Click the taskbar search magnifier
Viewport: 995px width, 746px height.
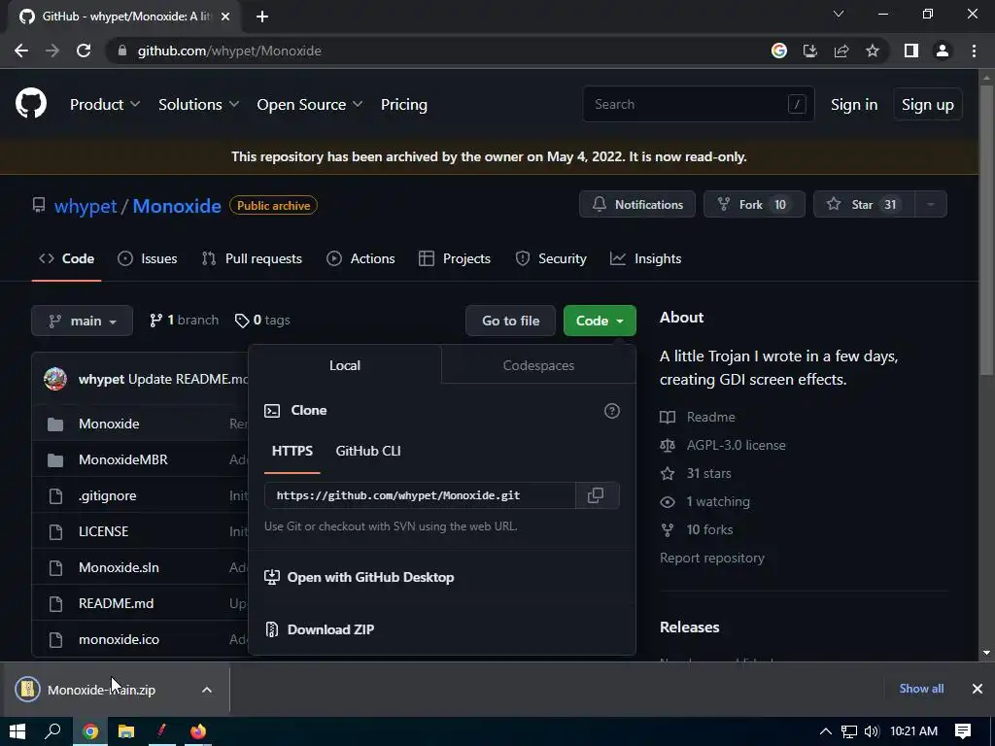[x=52, y=731]
